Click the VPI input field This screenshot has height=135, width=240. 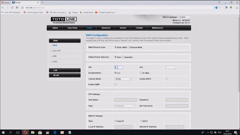[118, 67]
